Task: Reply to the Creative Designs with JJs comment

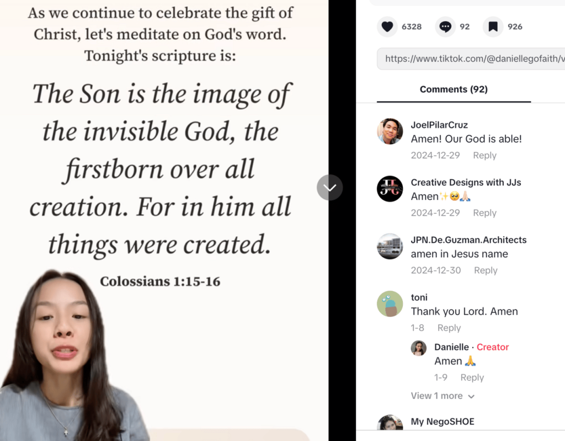Action: tap(484, 213)
